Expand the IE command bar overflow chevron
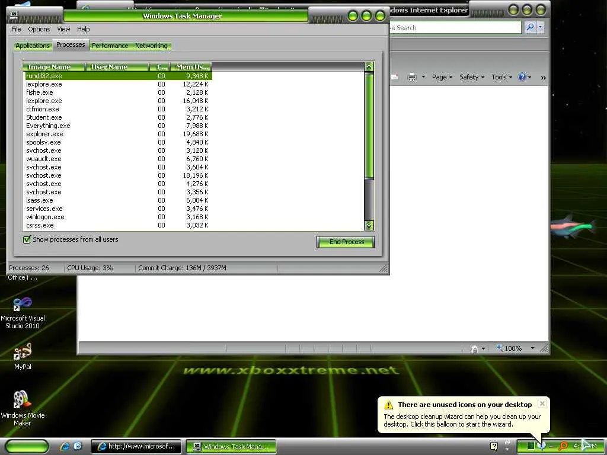 click(543, 78)
